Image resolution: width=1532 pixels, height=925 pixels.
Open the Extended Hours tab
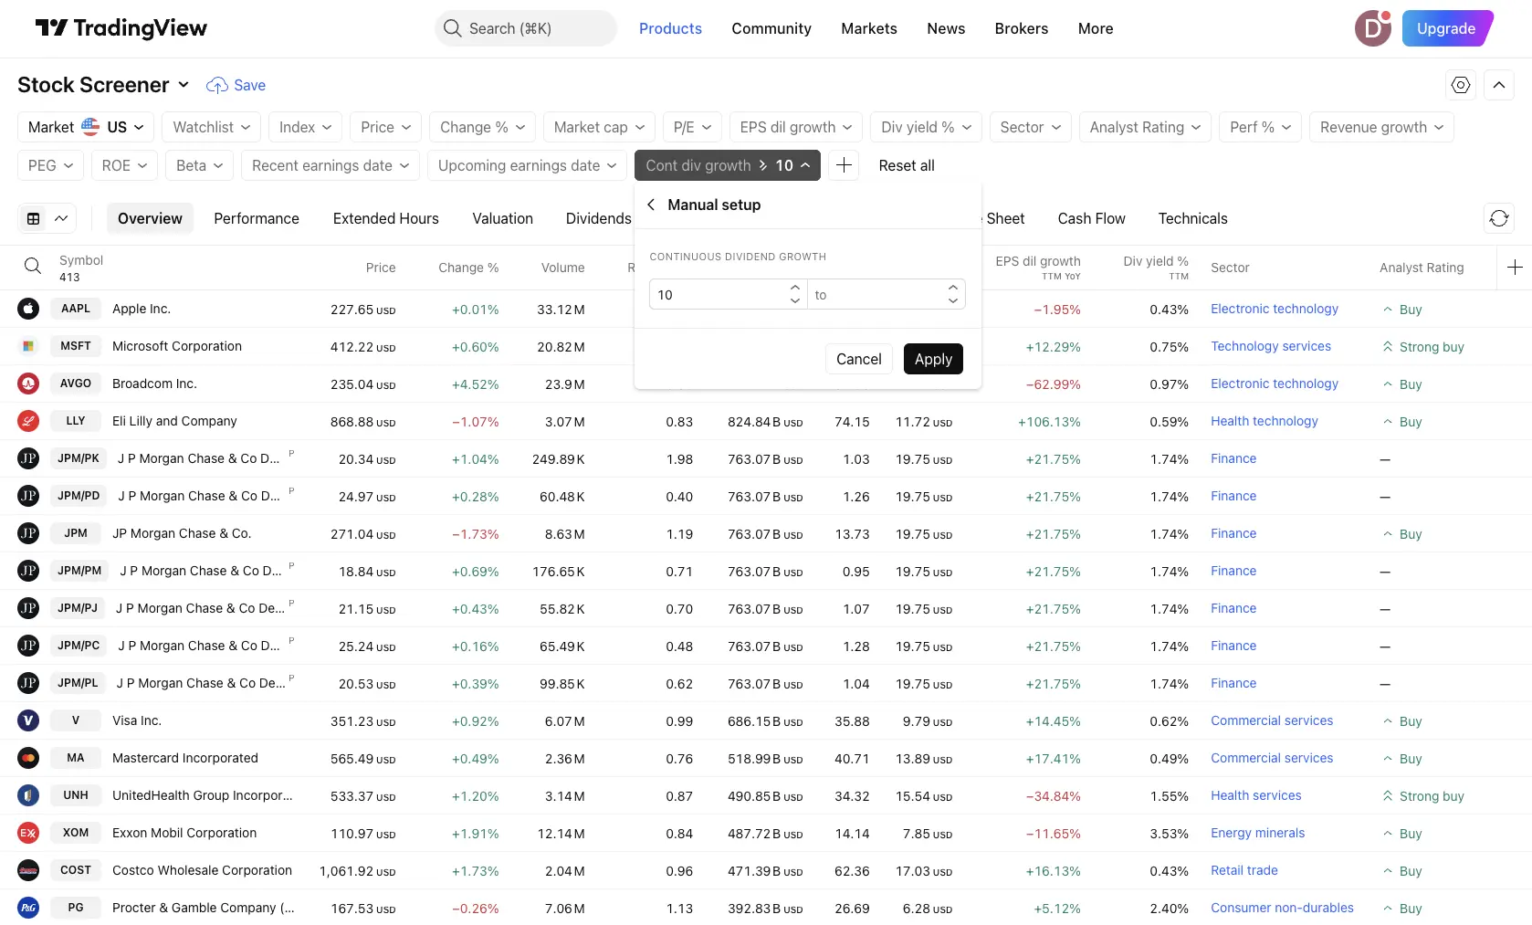385,218
